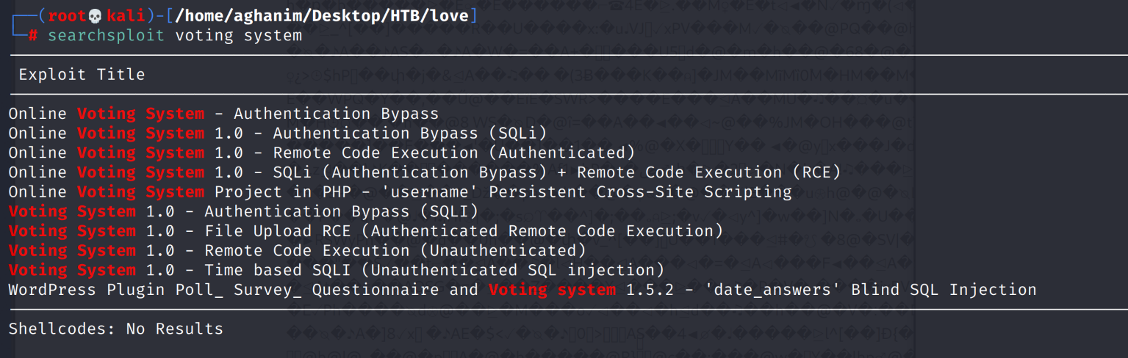This screenshot has width=1128, height=358.
Task: Click the 'username' Persistent Cross-Site Scripting result
Action: [400, 192]
